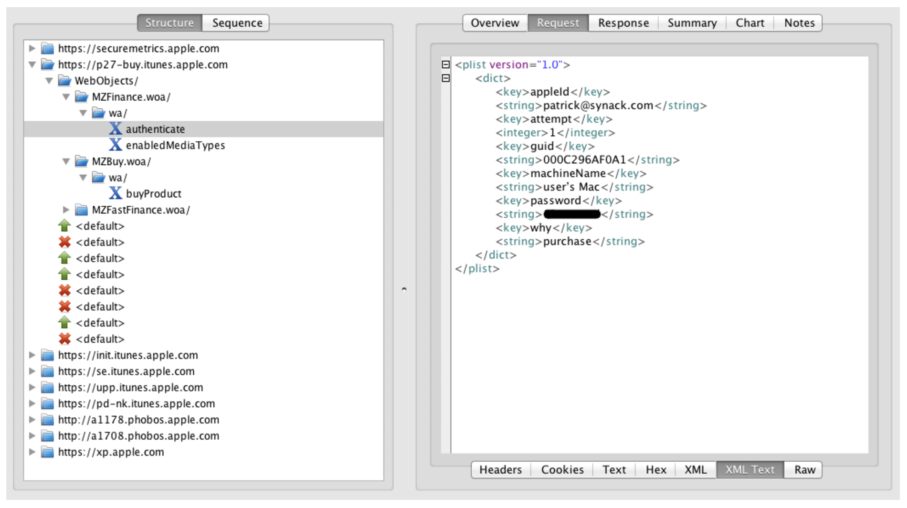Viewport: 907px width, 508px height.
Task: Collapse the WebObjects/ tree node
Action: pyautogui.click(x=49, y=81)
